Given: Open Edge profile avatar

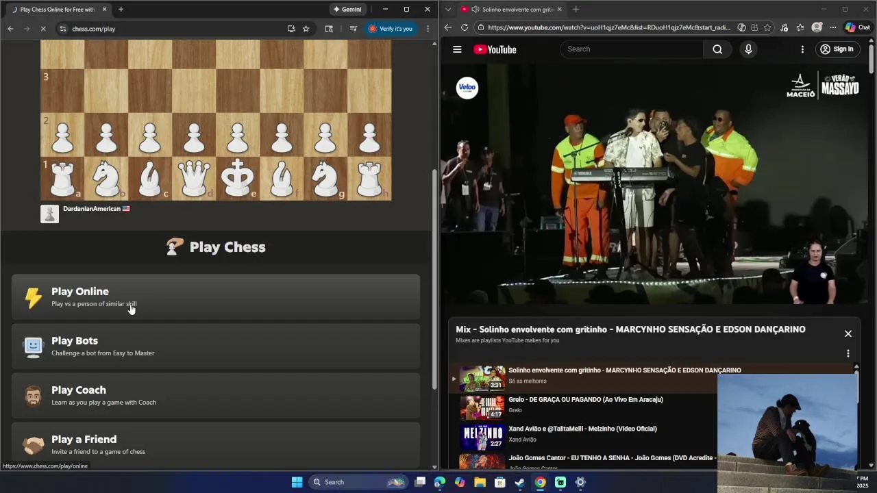Looking at the screenshot, I should point(817,27).
